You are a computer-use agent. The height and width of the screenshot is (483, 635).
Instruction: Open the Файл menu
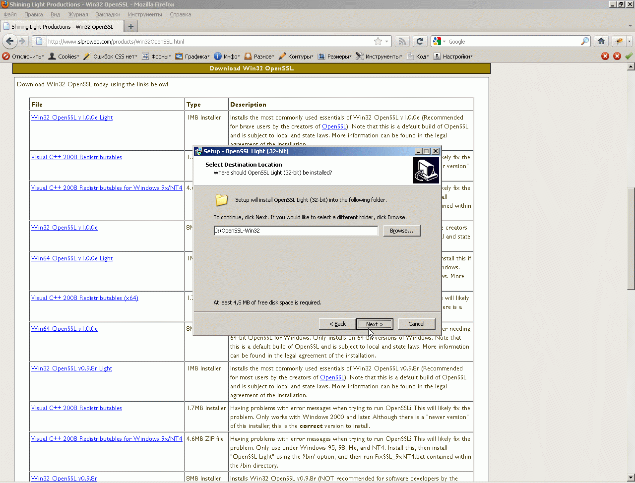10,14
